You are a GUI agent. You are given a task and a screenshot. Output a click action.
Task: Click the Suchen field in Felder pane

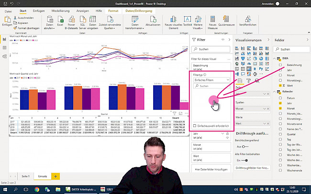294,49
